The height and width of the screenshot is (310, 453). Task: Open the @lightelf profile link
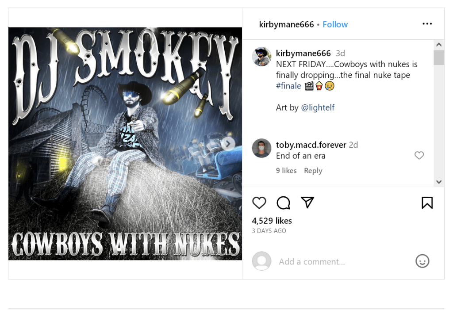point(318,107)
